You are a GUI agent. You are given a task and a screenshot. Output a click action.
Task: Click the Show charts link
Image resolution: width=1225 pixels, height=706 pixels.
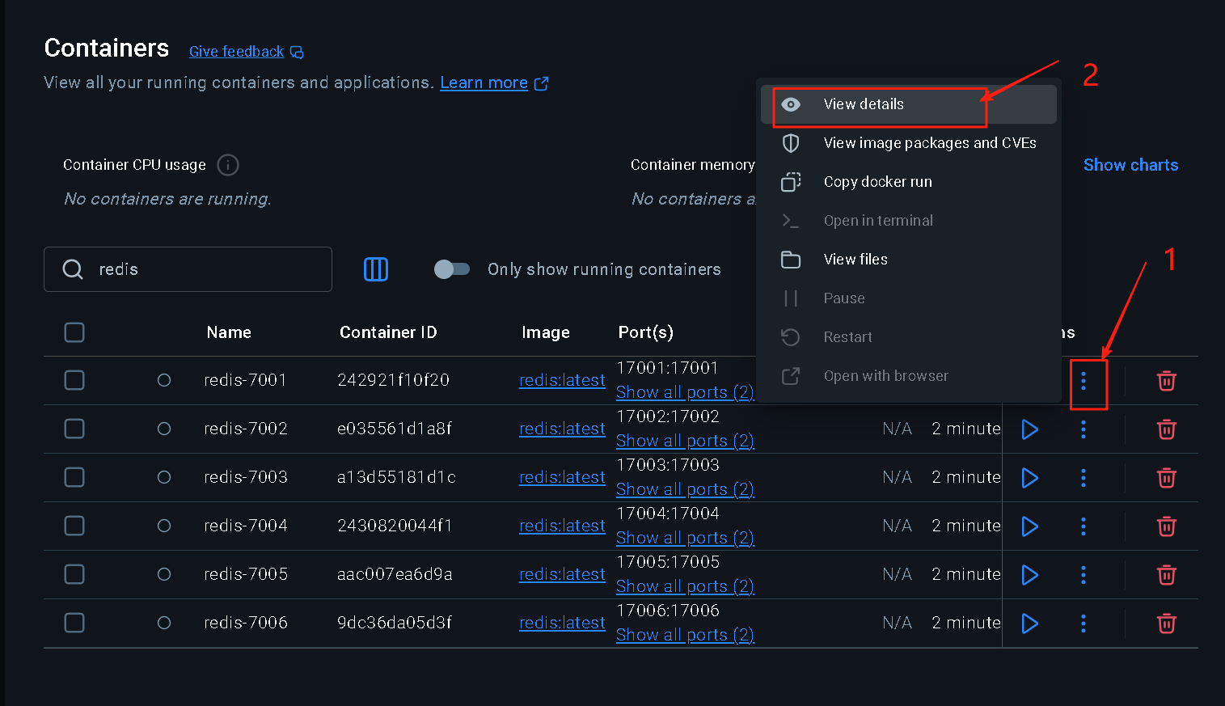click(1130, 165)
